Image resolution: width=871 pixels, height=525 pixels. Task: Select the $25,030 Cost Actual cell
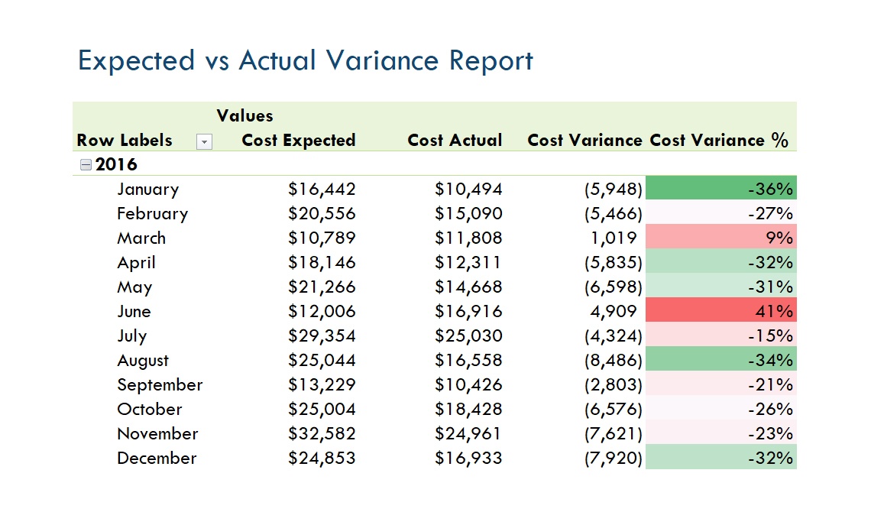point(468,335)
